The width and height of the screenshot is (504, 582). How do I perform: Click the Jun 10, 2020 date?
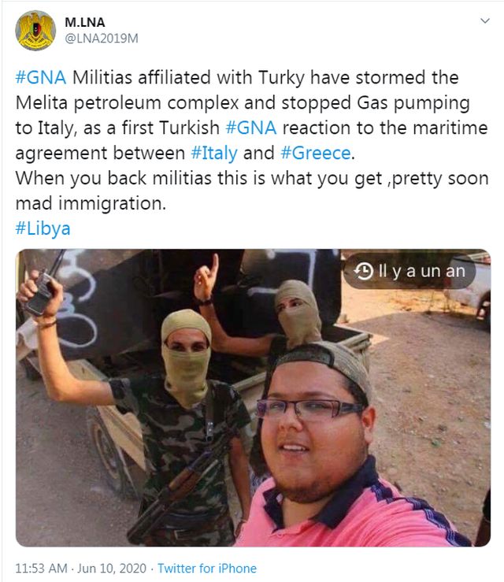(112, 569)
